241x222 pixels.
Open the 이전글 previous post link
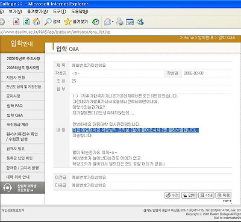click(x=89, y=177)
